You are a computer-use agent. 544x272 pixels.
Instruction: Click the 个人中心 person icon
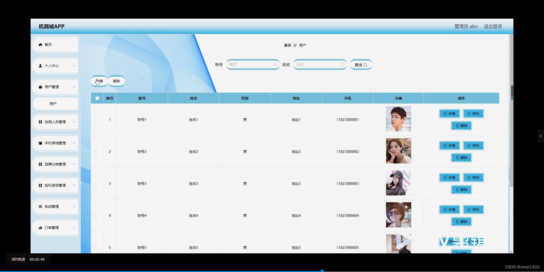[40, 66]
